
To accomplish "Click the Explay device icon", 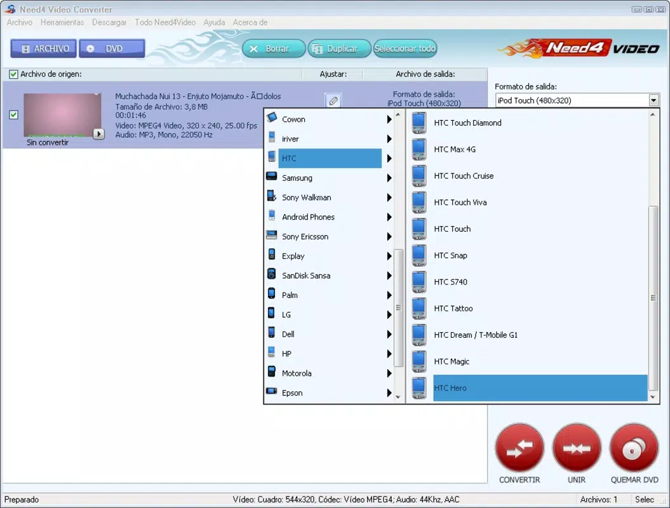I will tap(272, 254).
